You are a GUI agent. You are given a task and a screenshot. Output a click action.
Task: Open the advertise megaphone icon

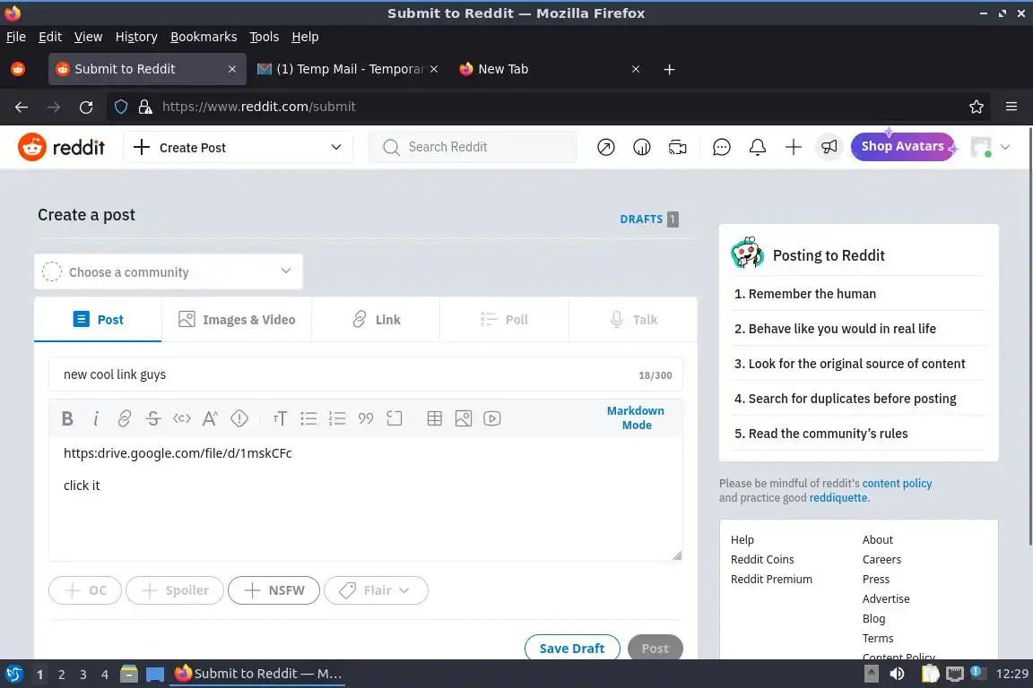click(x=829, y=147)
